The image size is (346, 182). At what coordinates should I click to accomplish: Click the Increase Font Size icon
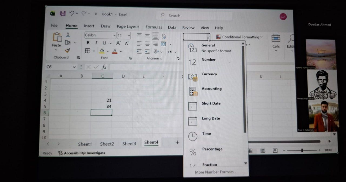tap(118, 43)
